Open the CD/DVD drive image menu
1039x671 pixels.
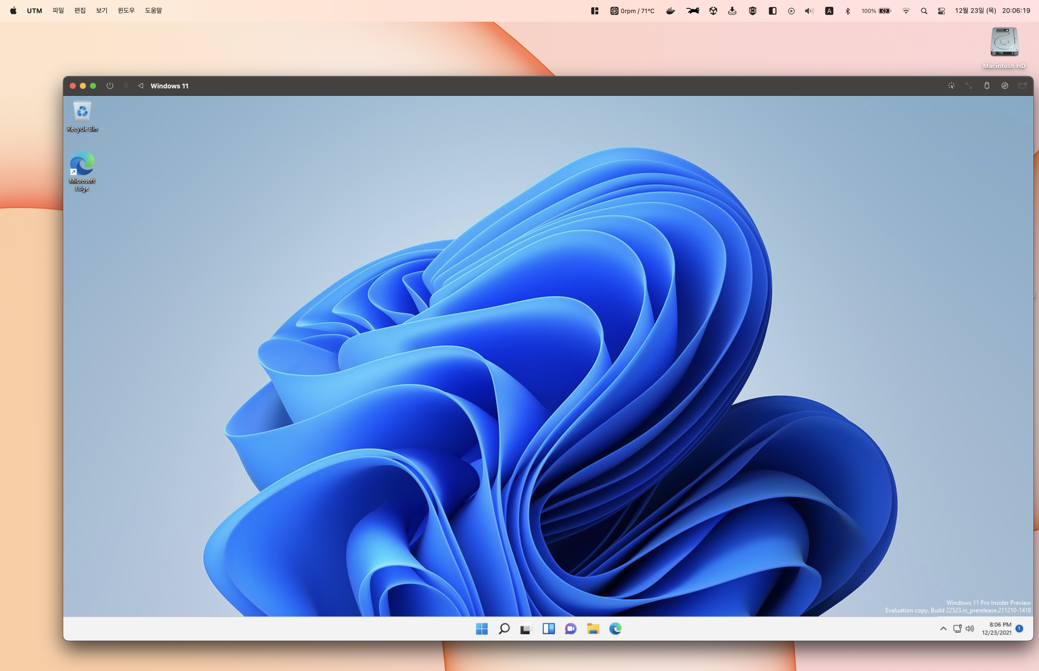(1005, 86)
